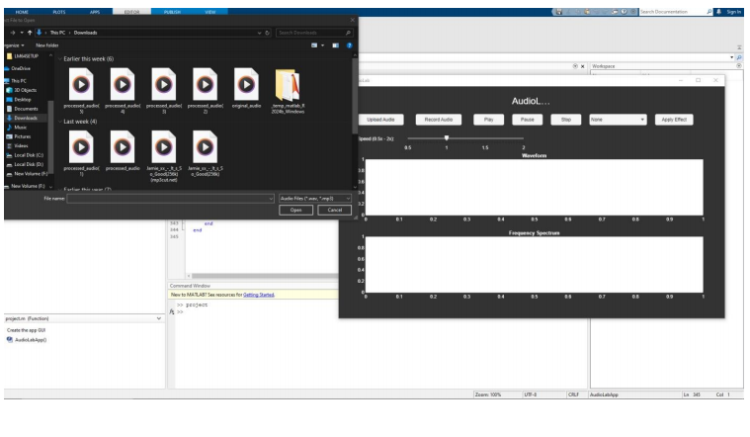Screen dimensions: 750x437
Task: Go up one folder level in dialog
Action: [x=30, y=33]
